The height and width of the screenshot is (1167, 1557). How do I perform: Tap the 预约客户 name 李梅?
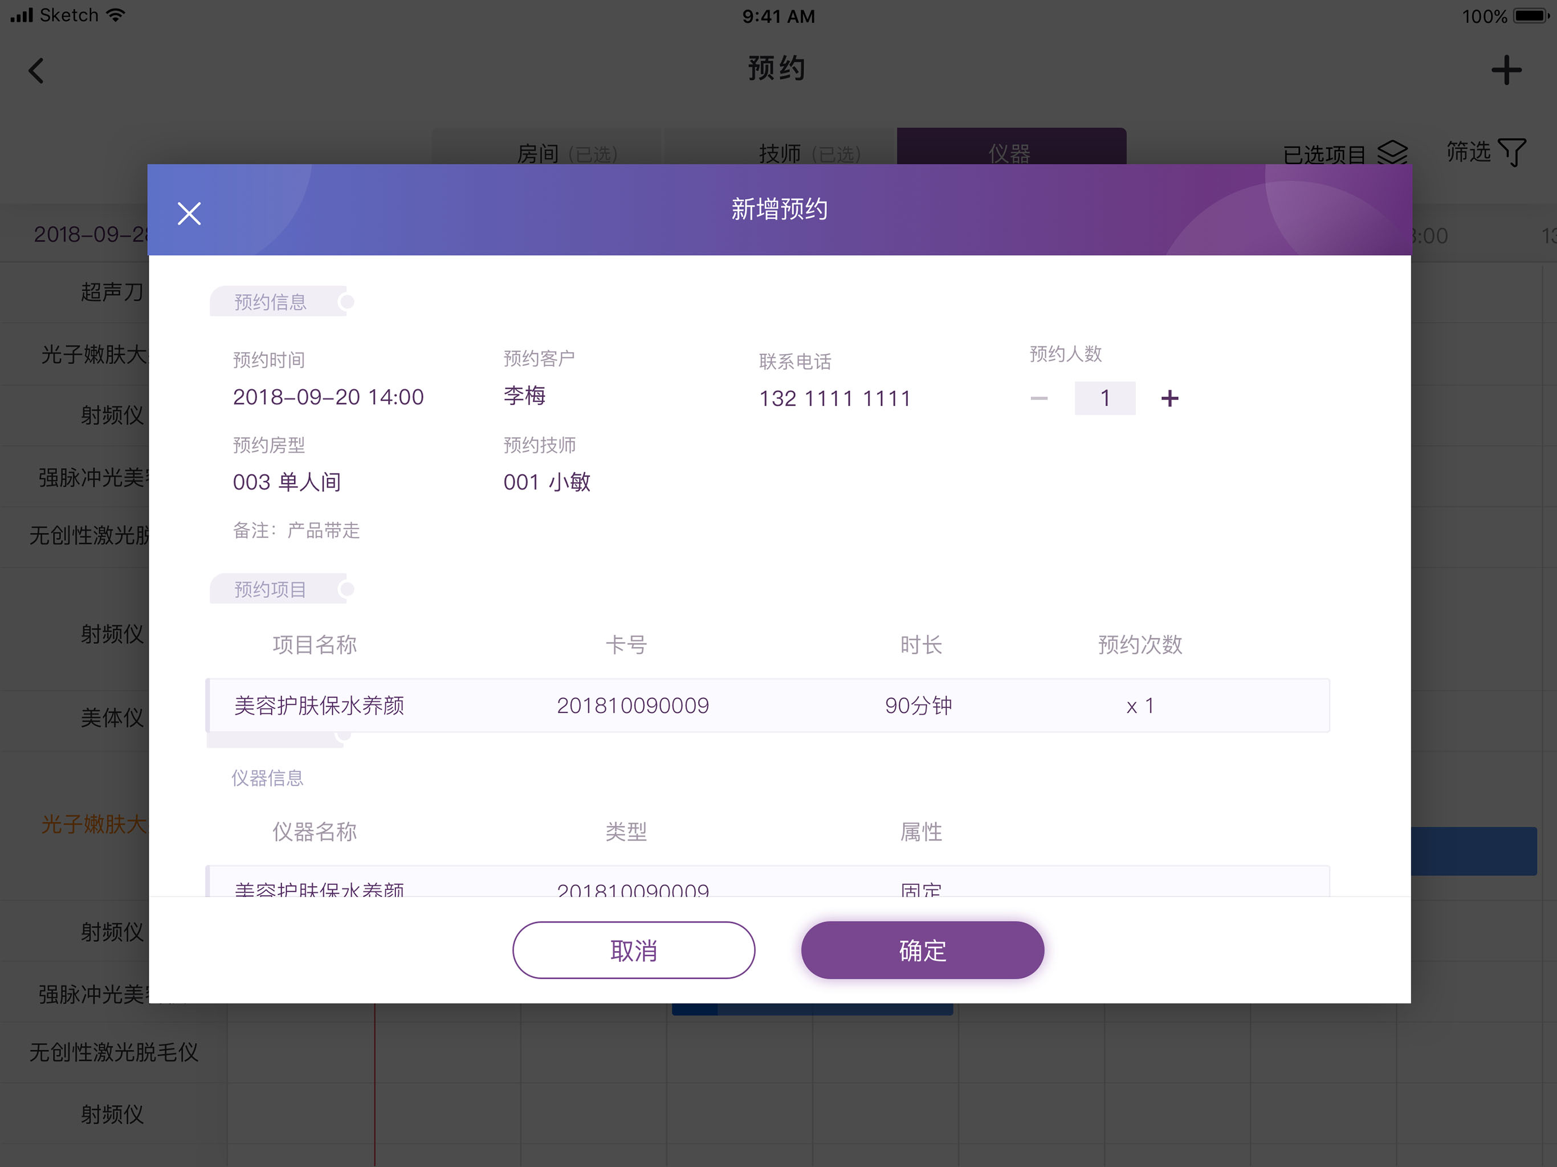[524, 395]
